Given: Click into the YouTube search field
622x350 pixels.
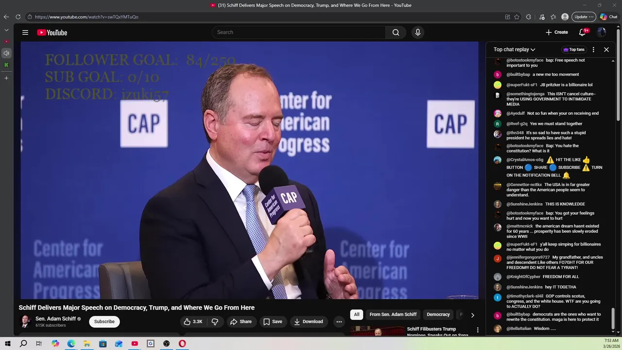Looking at the screenshot, I should pos(299,33).
